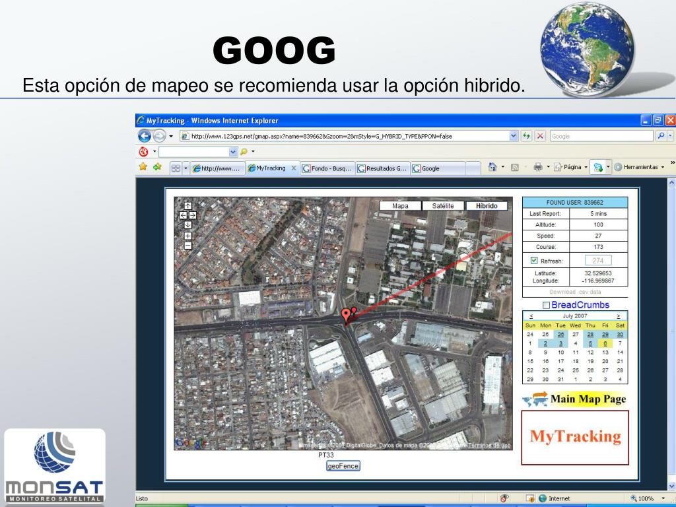Image resolution: width=676 pixels, height=507 pixels.
Task: Expand the address bar history dropdown
Action: click(514, 136)
